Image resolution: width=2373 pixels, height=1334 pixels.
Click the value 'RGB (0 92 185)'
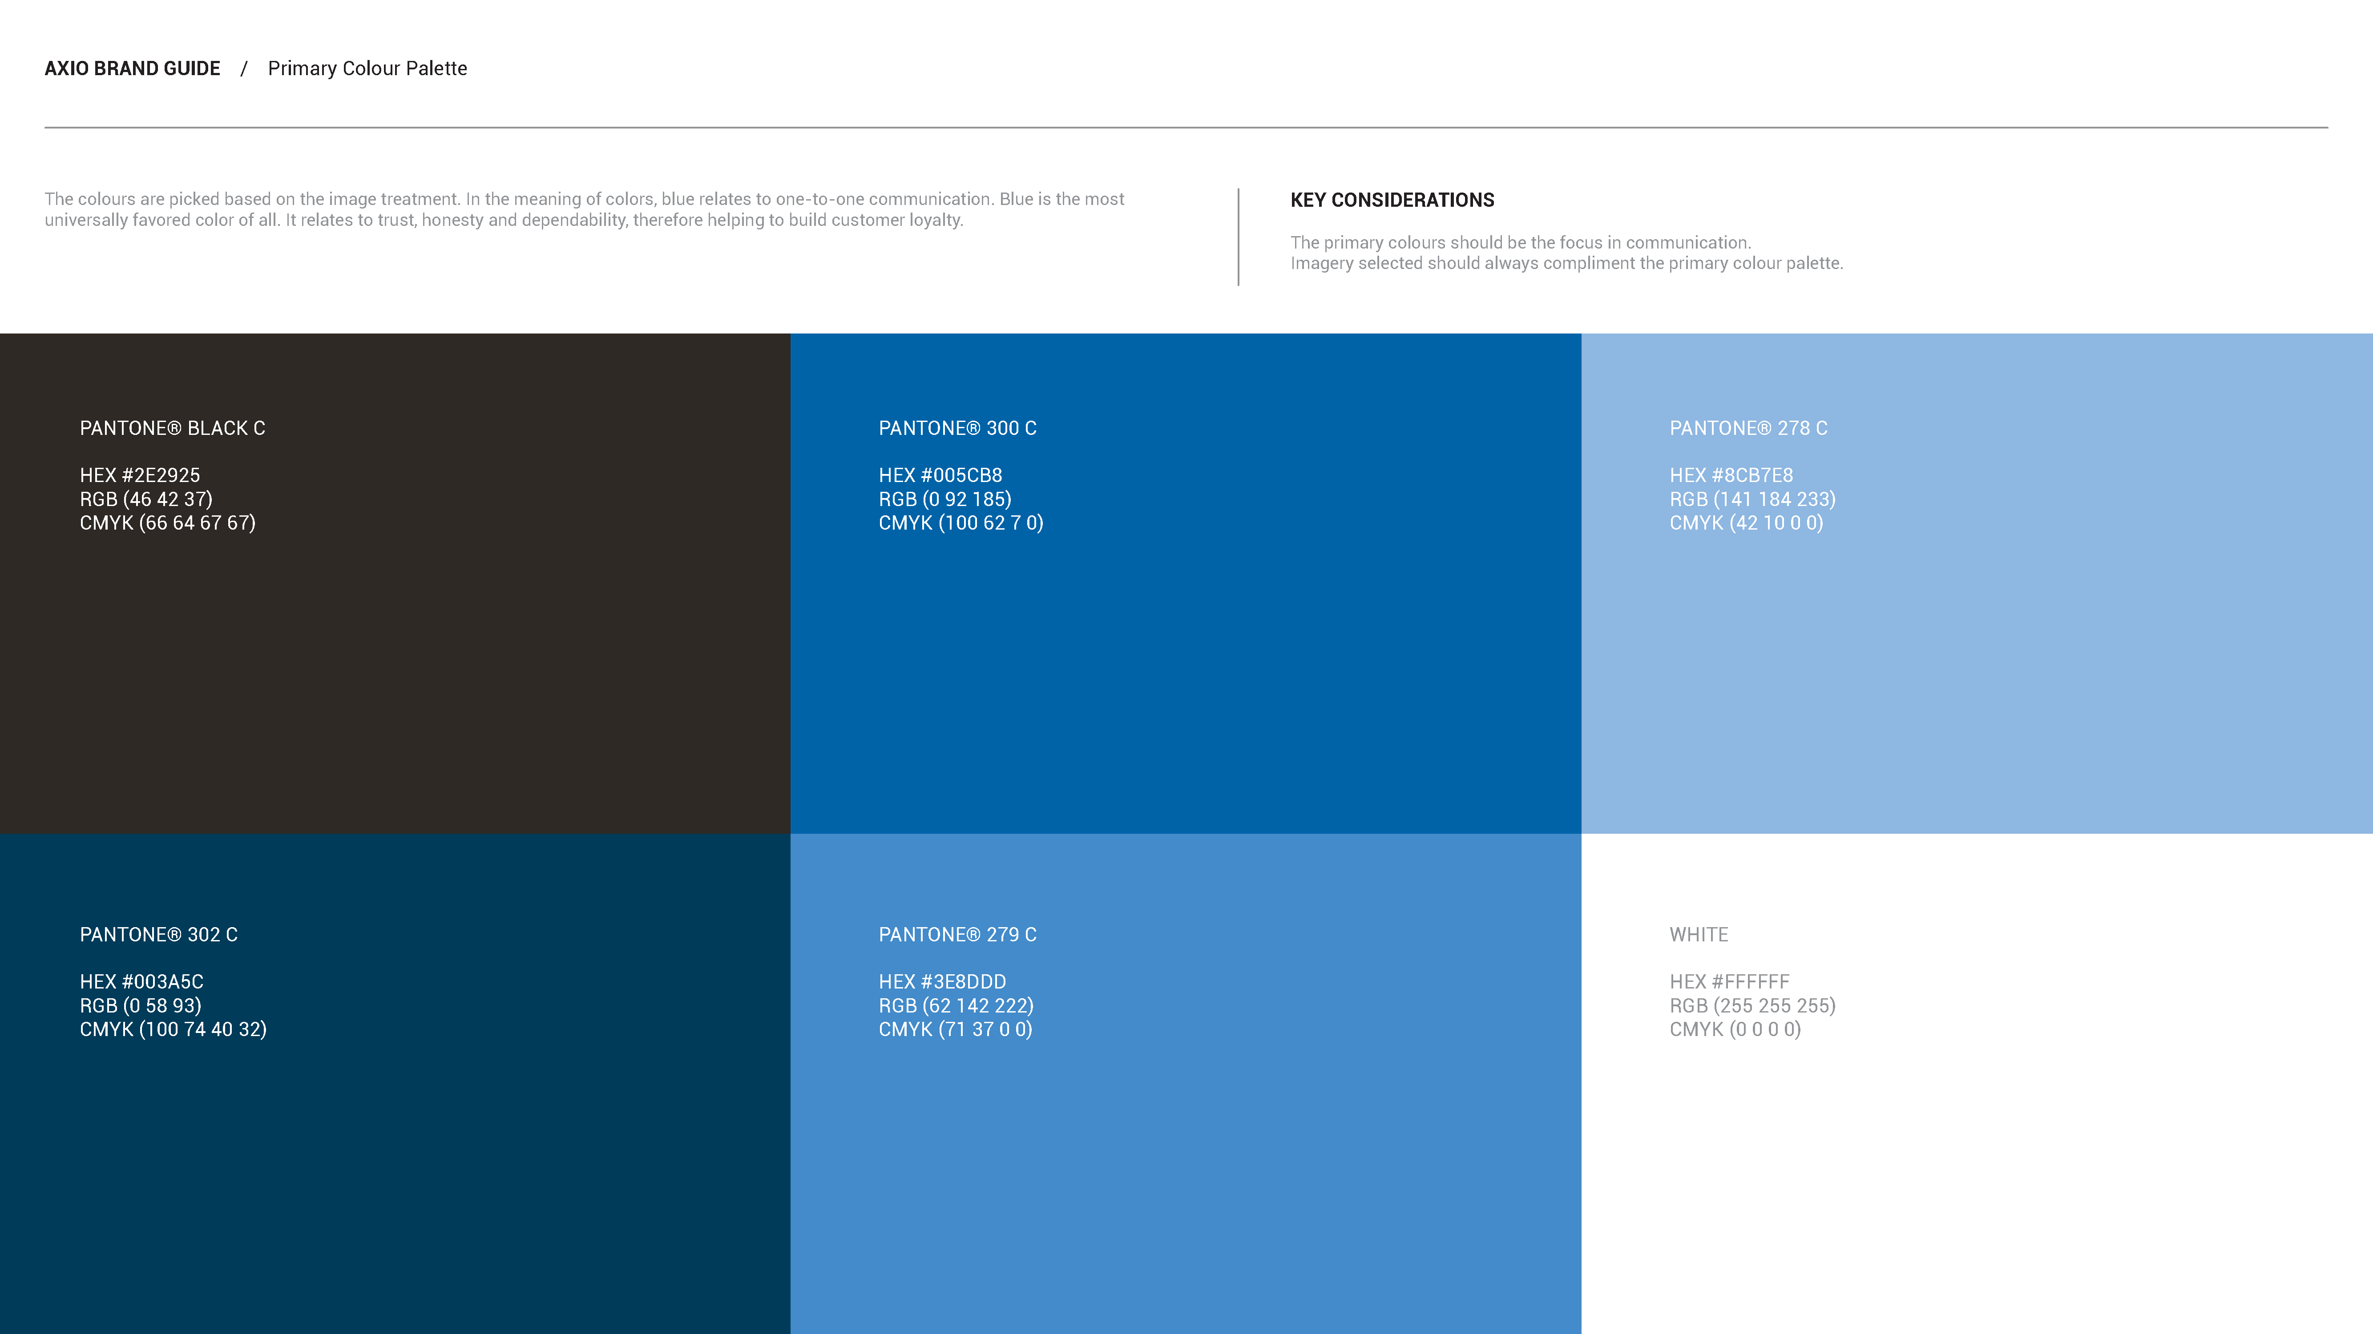(x=945, y=499)
